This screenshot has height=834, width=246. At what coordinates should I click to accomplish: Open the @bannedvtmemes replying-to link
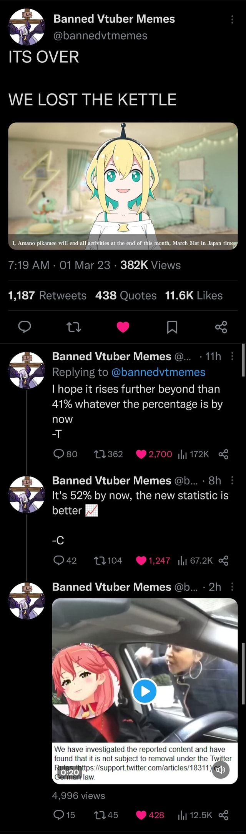click(157, 372)
